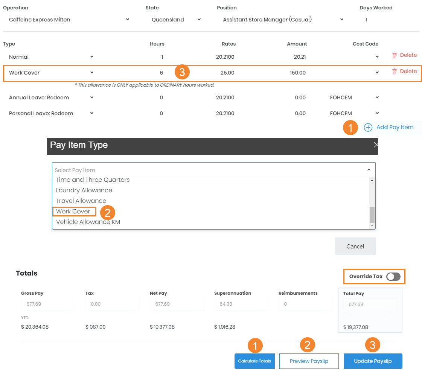422x370 pixels.
Task: Expand the State dropdown showing Queensland
Action: pos(199,20)
